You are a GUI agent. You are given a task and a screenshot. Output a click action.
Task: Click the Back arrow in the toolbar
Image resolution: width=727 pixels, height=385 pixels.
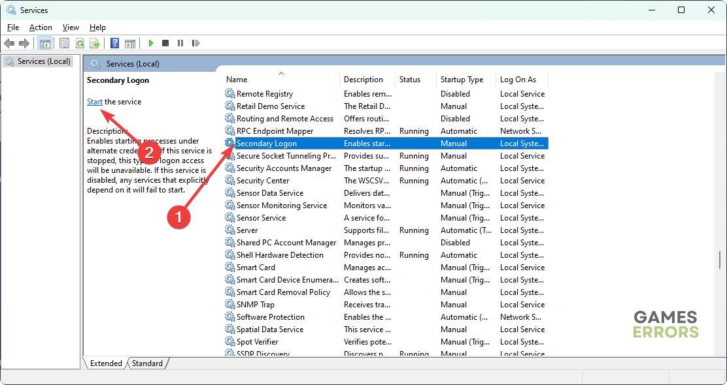[x=9, y=44]
